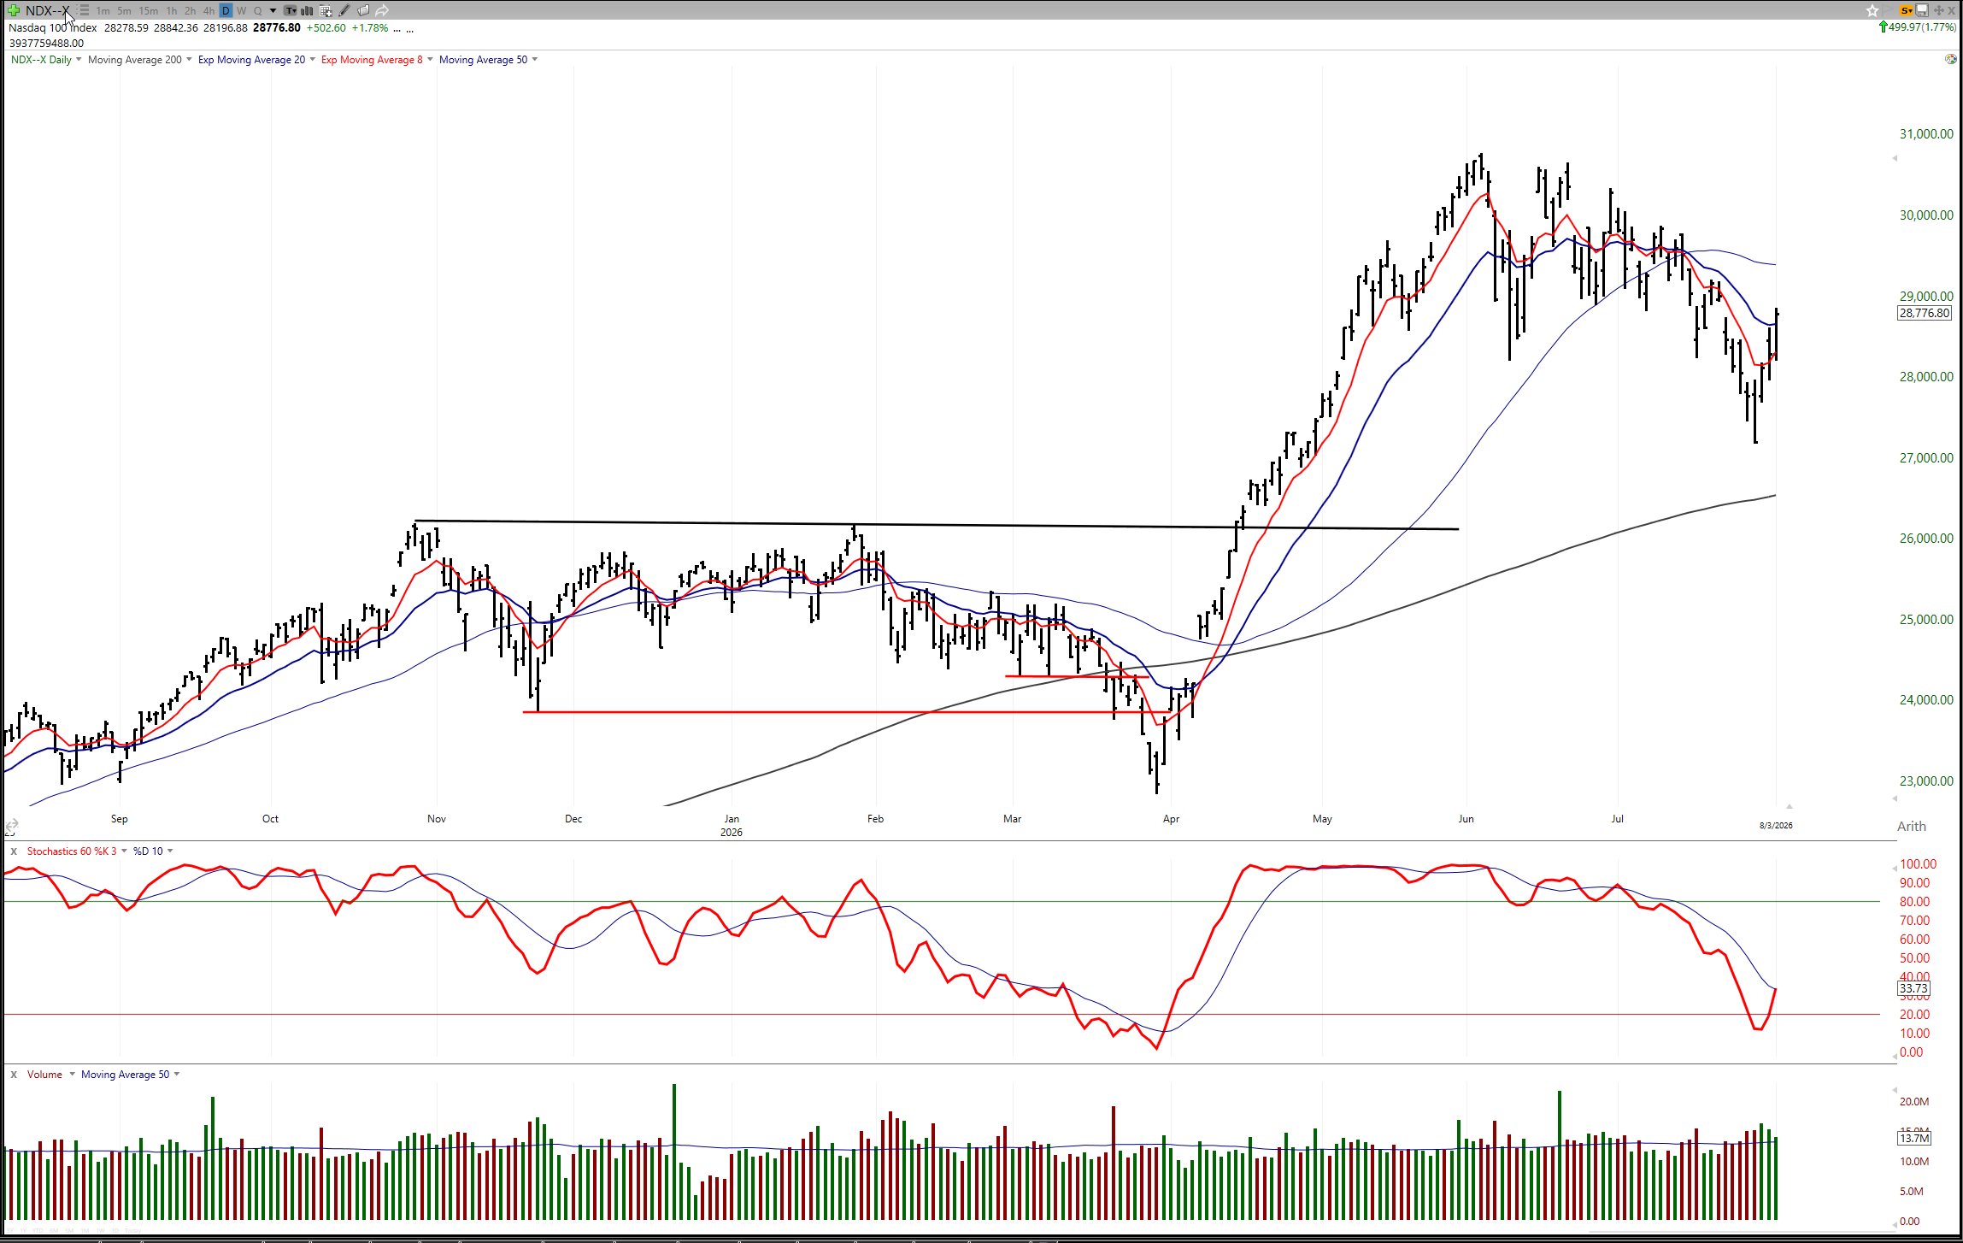
Task: Switch chart to 1m timeframe
Action: (x=103, y=11)
